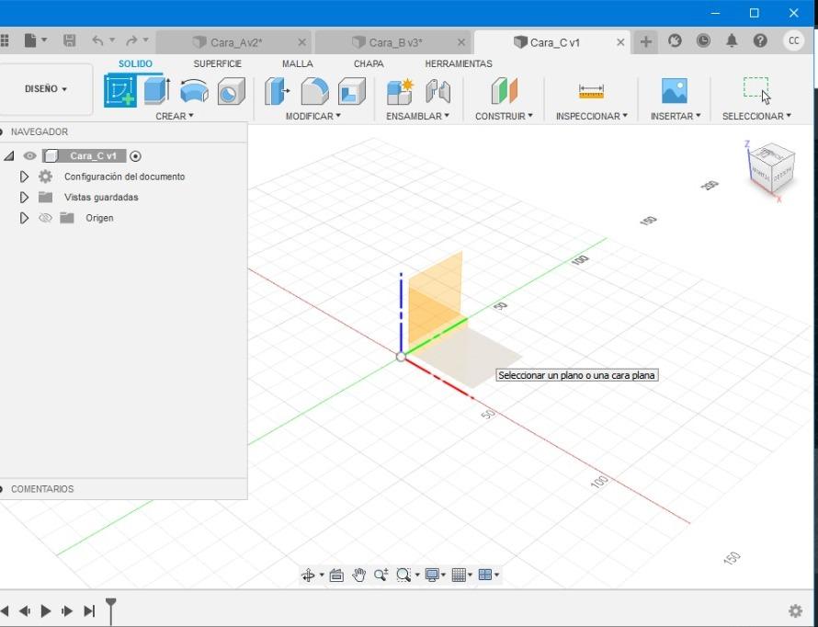This screenshot has width=818, height=627.
Task: Activate the Zoom tool
Action: point(381,575)
